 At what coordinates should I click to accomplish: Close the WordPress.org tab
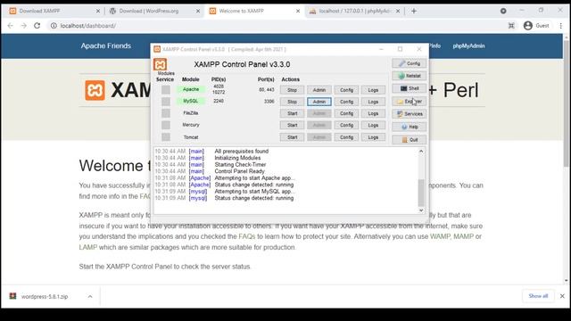pos(198,11)
